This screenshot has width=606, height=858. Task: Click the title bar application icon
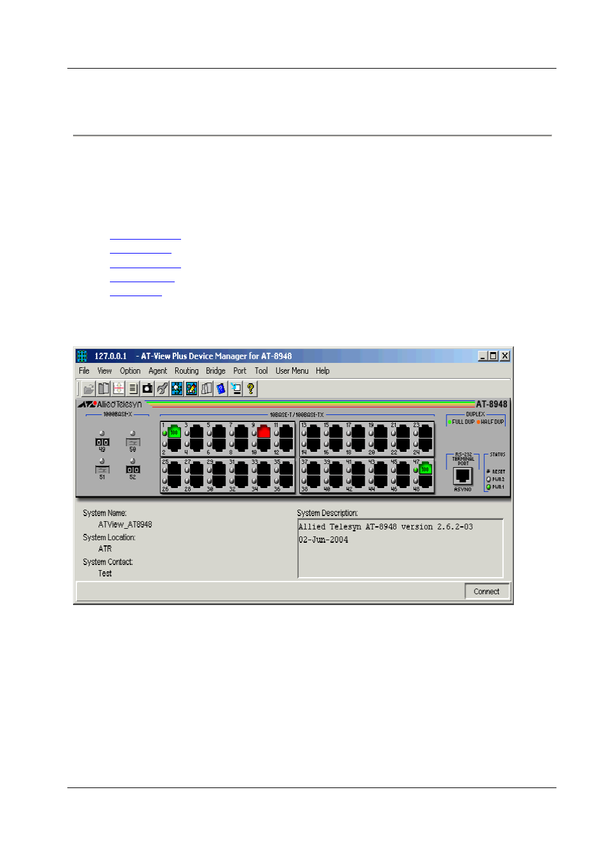pyautogui.click(x=82, y=356)
